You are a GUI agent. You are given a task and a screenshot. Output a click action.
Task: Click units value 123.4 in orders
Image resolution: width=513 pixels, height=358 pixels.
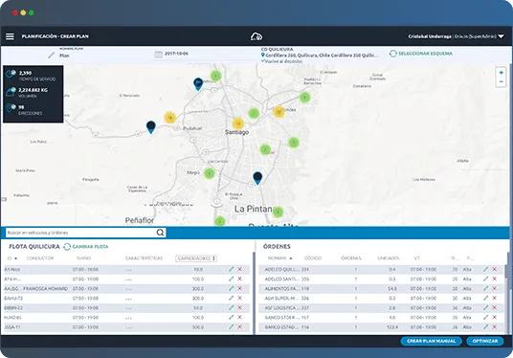[392, 327]
